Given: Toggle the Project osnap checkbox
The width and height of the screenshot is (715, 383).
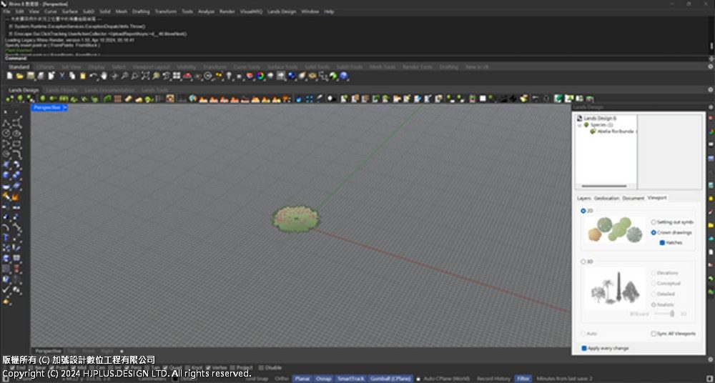Looking at the screenshot, I should point(232,367).
